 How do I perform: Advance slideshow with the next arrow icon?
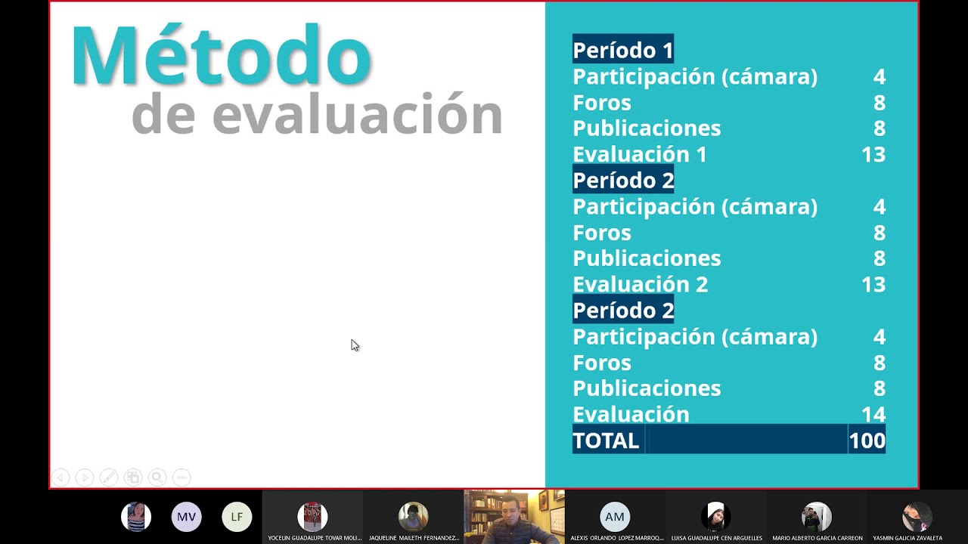coord(85,478)
